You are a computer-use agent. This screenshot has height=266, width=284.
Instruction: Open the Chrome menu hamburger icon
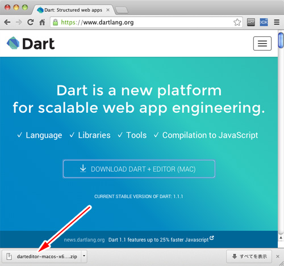pyautogui.click(x=277, y=22)
